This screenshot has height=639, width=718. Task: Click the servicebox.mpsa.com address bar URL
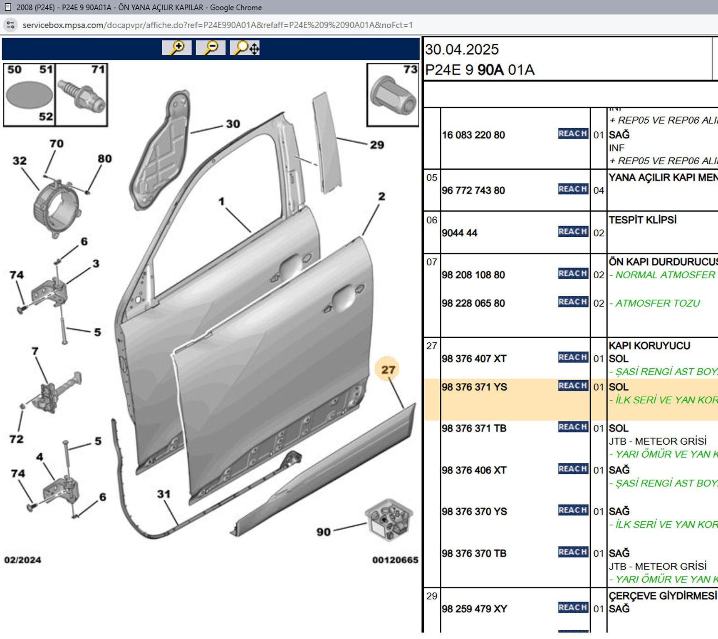click(218, 25)
